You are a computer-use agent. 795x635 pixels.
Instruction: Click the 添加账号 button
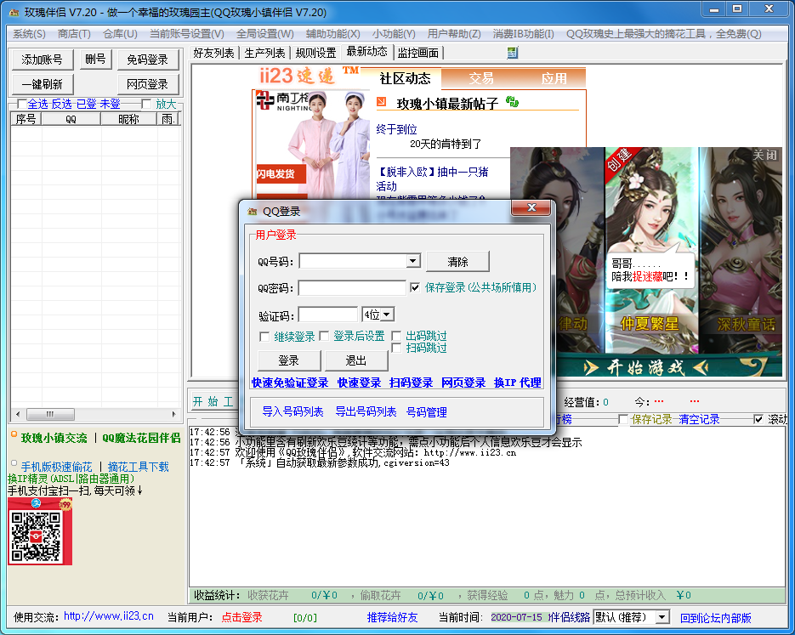[x=42, y=60]
